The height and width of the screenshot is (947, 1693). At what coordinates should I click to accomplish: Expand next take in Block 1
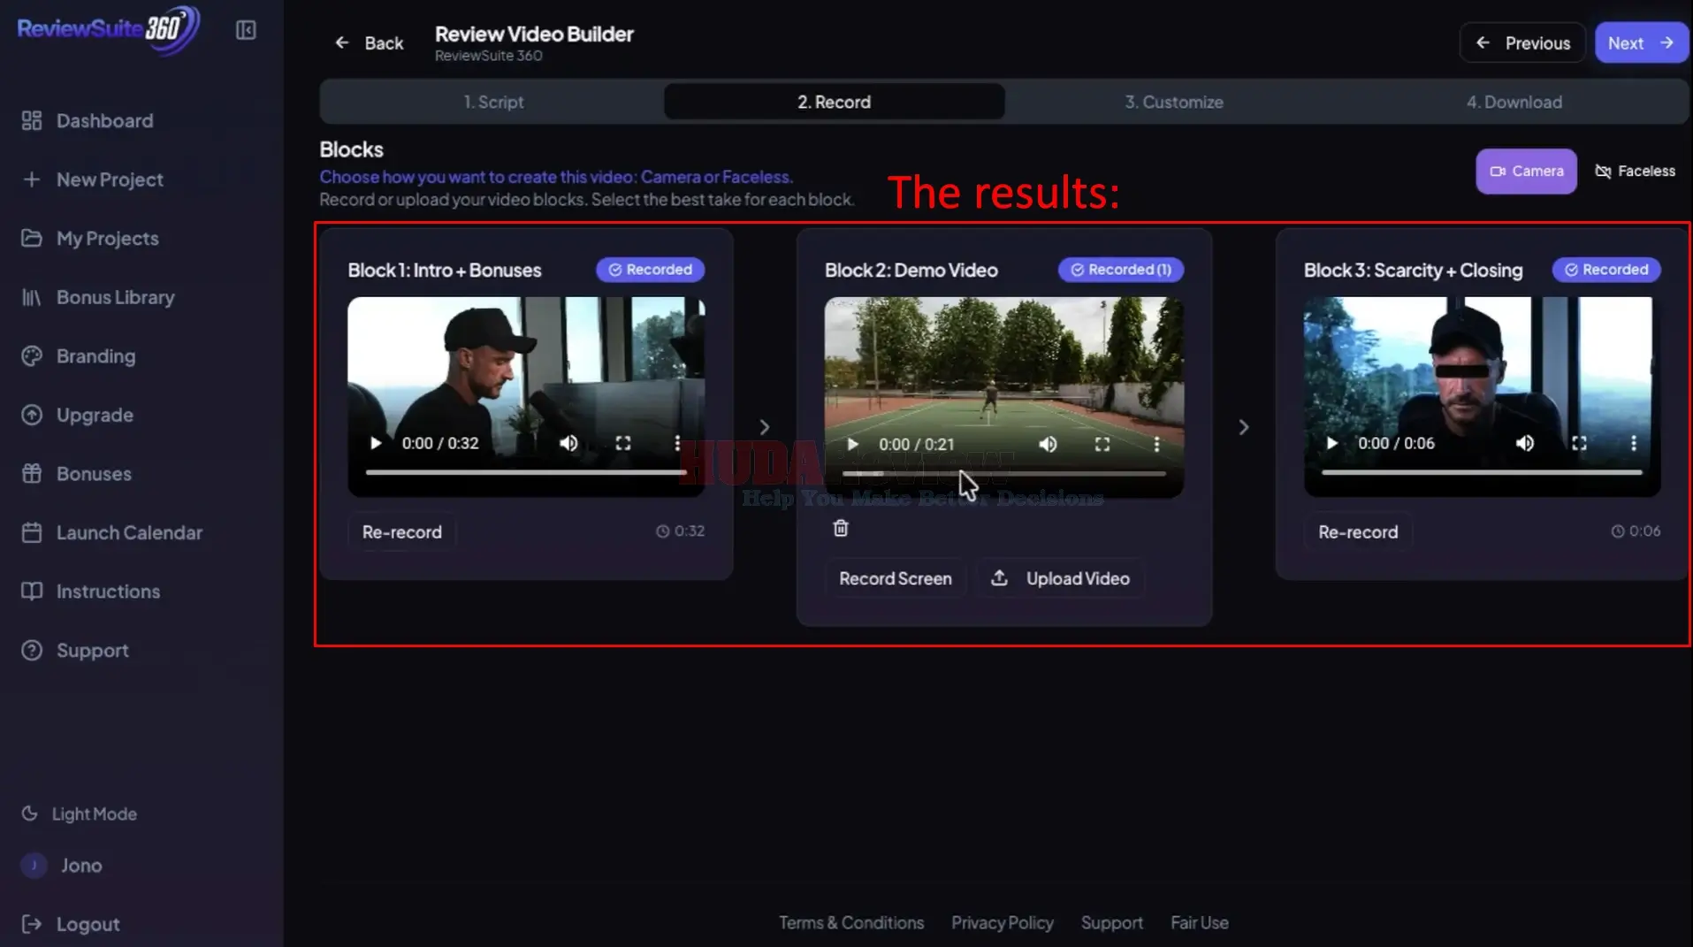point(764,426)
